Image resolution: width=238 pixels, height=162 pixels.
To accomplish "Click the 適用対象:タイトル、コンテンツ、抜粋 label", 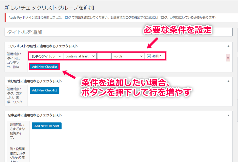I will tap(14, 60).
